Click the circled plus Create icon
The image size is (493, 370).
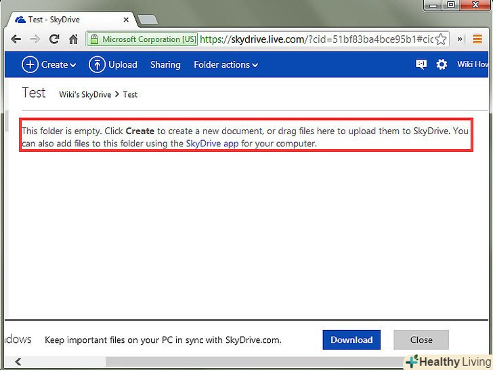coord(30,64)
